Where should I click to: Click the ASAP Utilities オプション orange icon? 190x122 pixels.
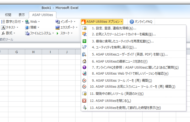[84, 22]
